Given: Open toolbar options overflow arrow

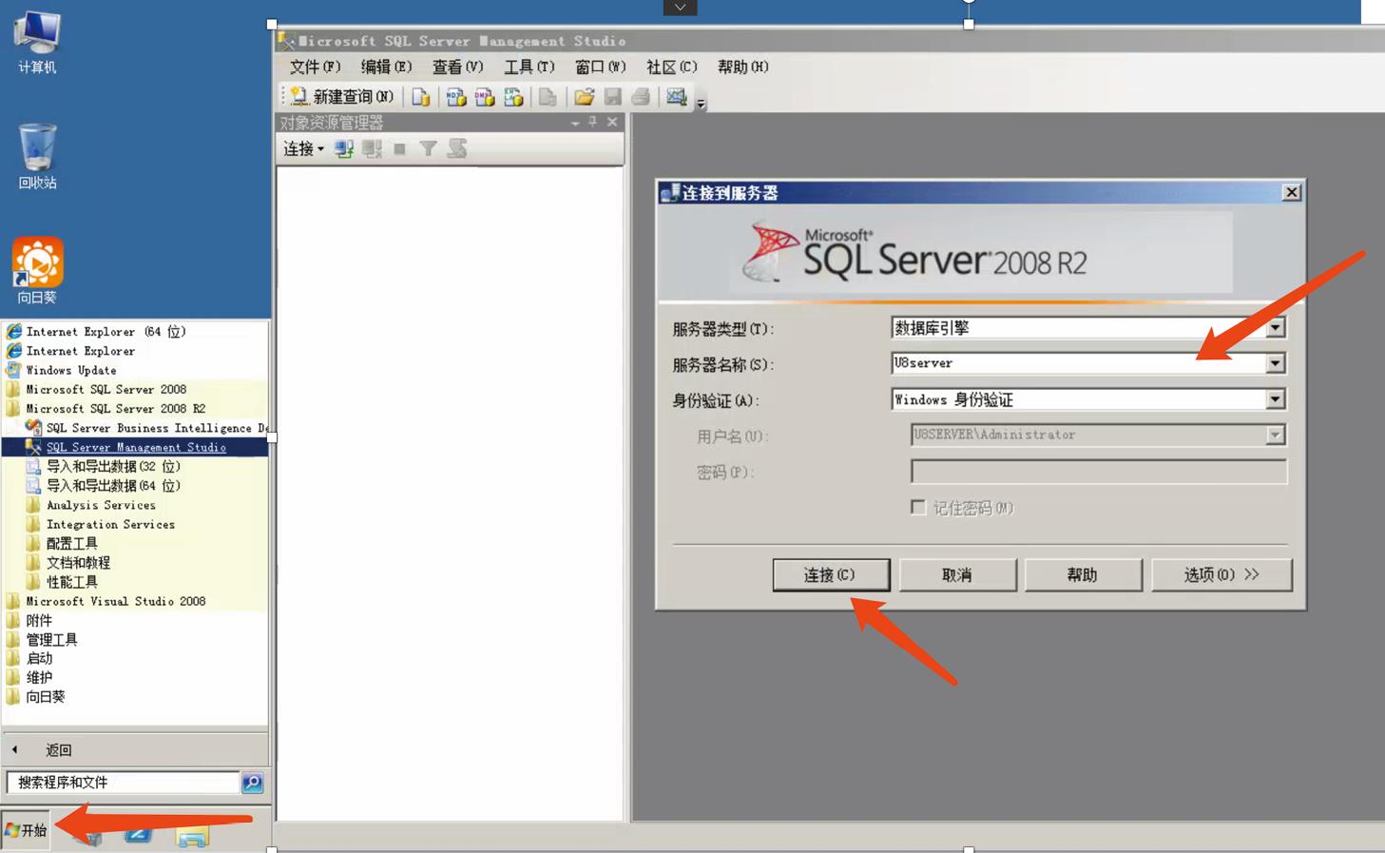Looking at the screenshot, I should point(701,103).
